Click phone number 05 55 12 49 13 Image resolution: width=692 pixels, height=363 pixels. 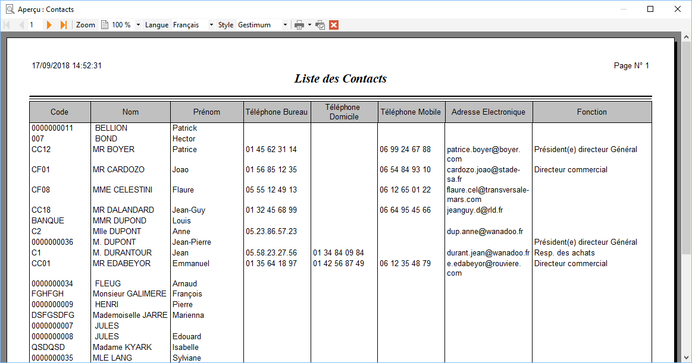271,190
